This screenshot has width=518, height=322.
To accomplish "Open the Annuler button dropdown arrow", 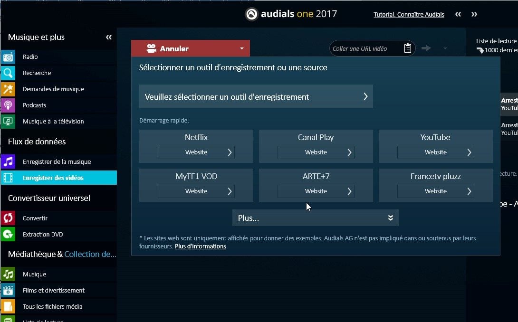I will (x=241, y=48).
